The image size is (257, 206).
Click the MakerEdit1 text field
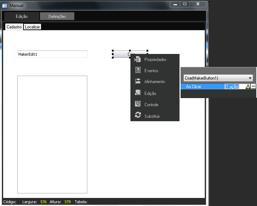coord(52,54)
